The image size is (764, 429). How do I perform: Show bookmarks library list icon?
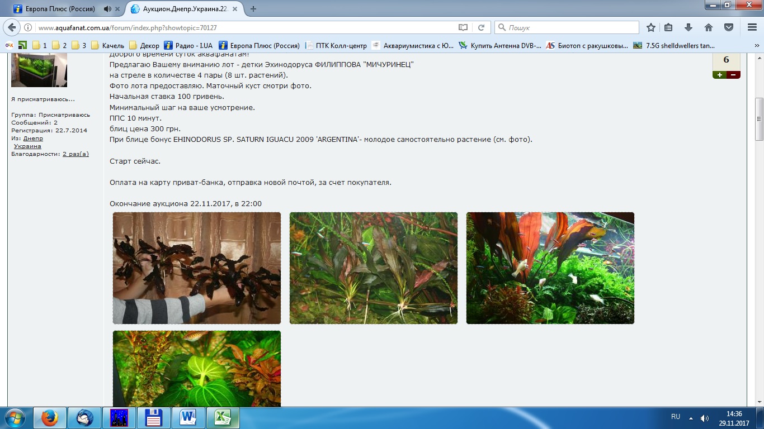pos(669,27)
